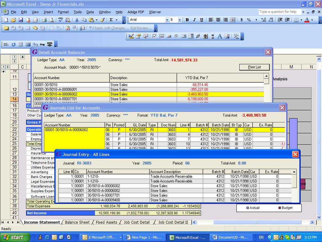Click the Print List button
The width and height of the screenshot is (322, 242).
(254, 67)
